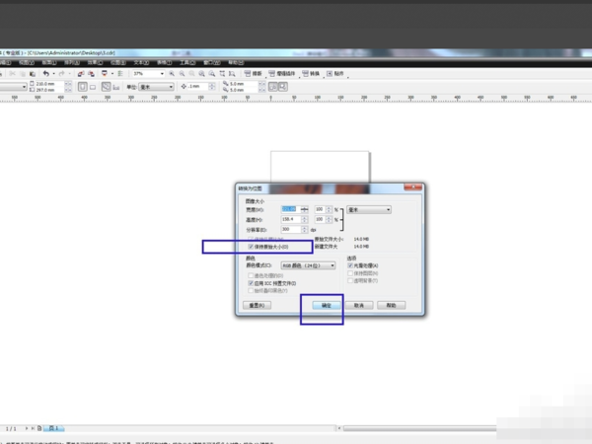The width and height of the screenshot is (592, 444).
Task: Click the 高度 height input showing 158.4
Action: click(x=291, y=219)
